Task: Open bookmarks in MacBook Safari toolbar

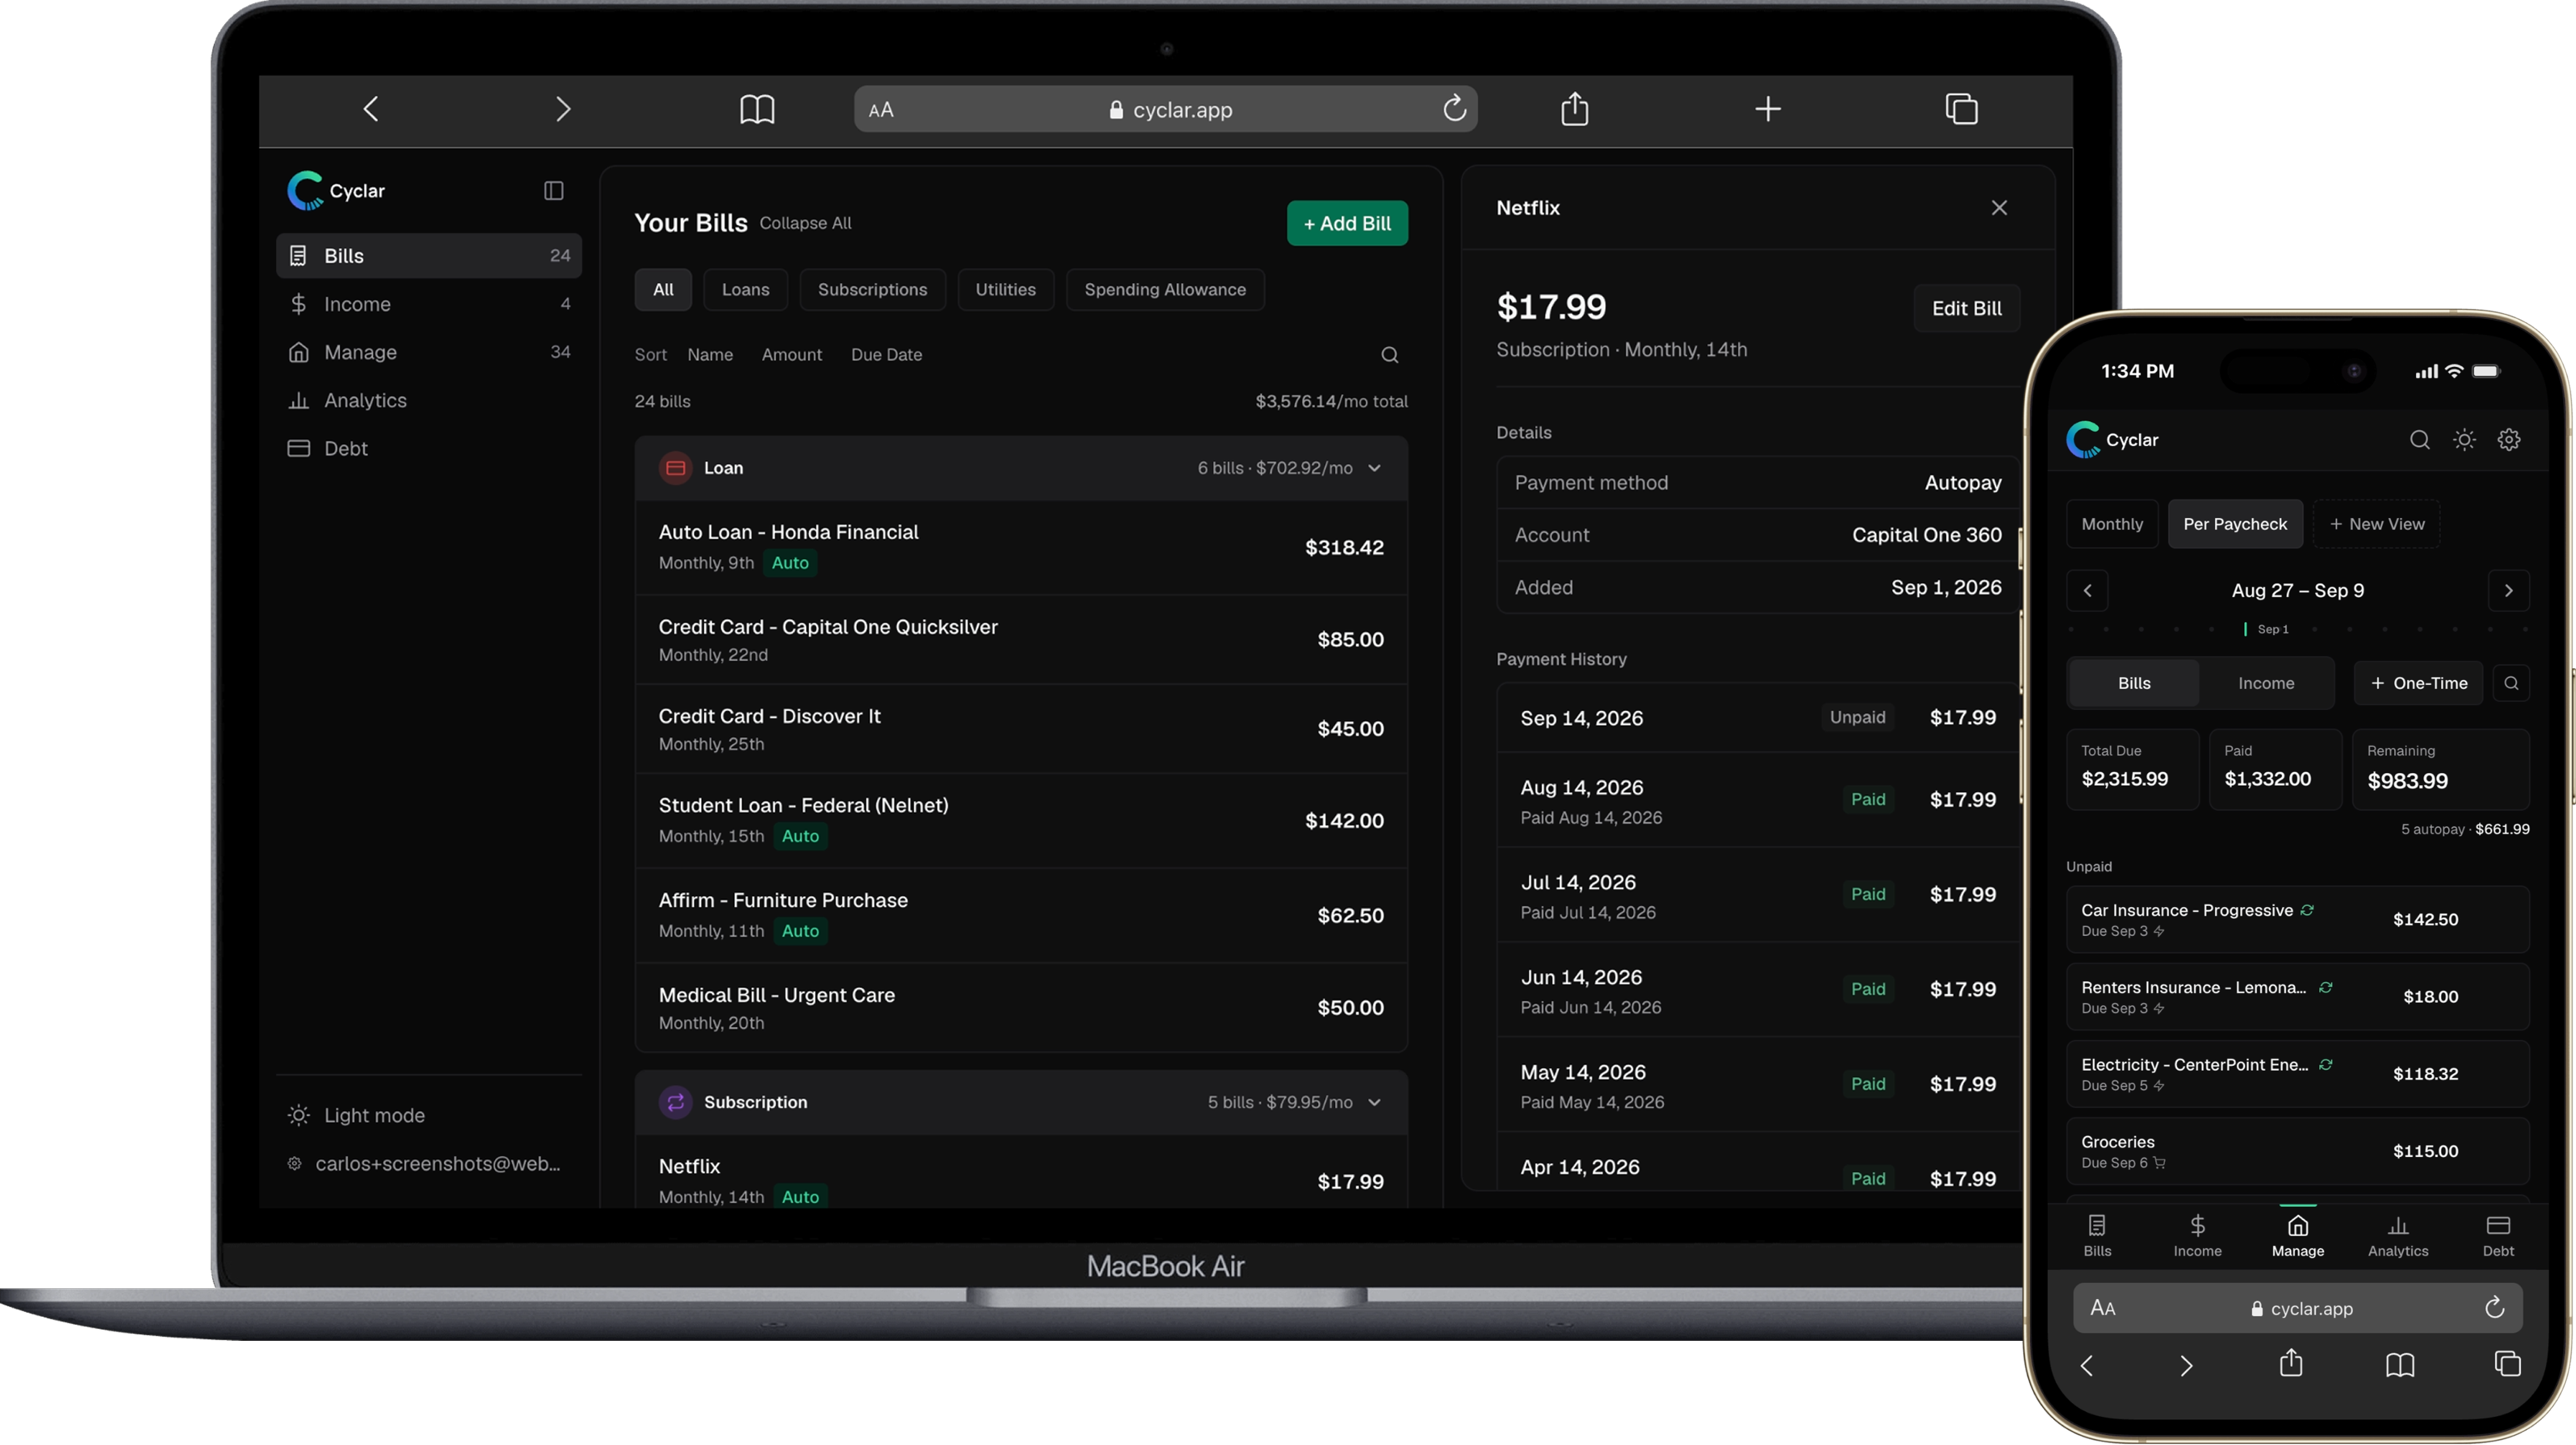Action: pos(757,109)
